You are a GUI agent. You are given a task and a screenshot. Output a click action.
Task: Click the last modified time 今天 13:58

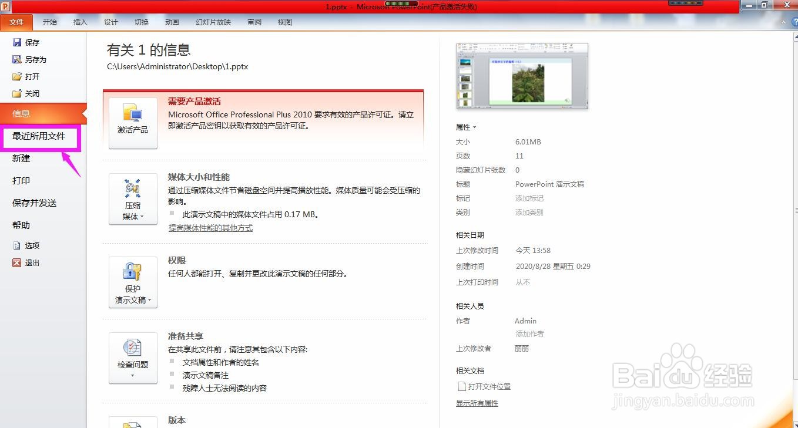coord(533,251)
